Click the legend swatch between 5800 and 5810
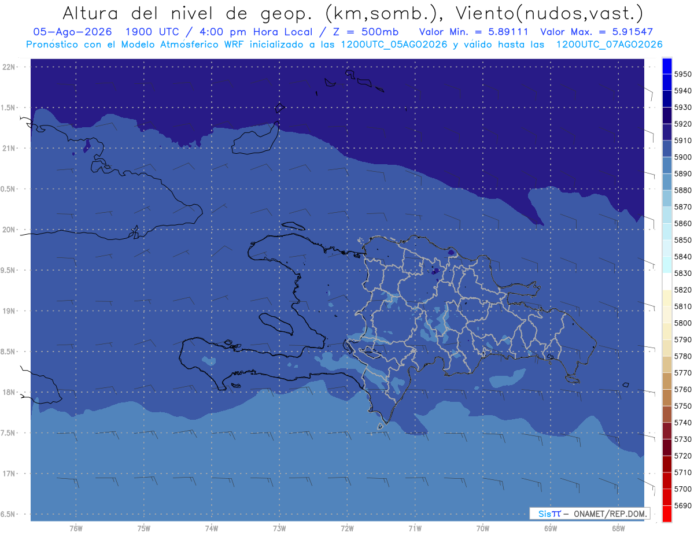 coord(667,315)
